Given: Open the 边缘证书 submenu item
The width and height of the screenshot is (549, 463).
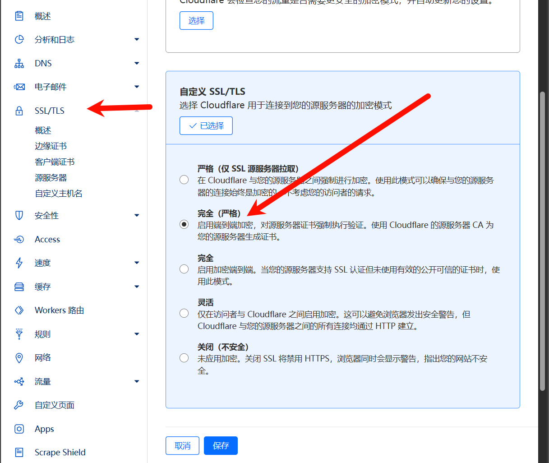Looking at the screenshot, I should coord(51,146).
